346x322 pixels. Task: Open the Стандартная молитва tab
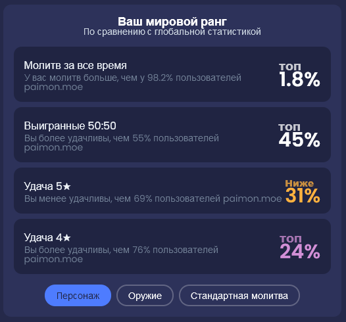tap(239, 295)
